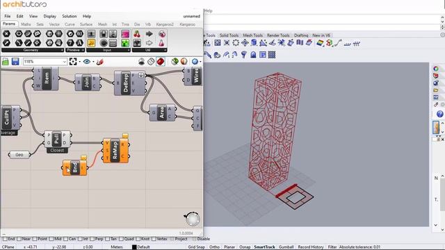Click the Bnd component on canvas
The image size is (445, 250).
[x=74, y=167]
